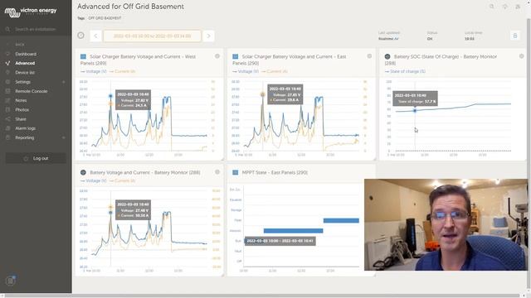The image size is (531, 298).
Task: Click the Share sidebar icon
Action: point(7,119)
